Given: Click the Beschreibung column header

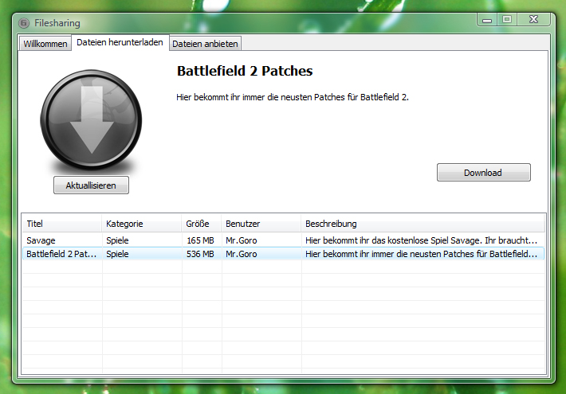Looking at the screenshot, I should click(x=423, y=224).
